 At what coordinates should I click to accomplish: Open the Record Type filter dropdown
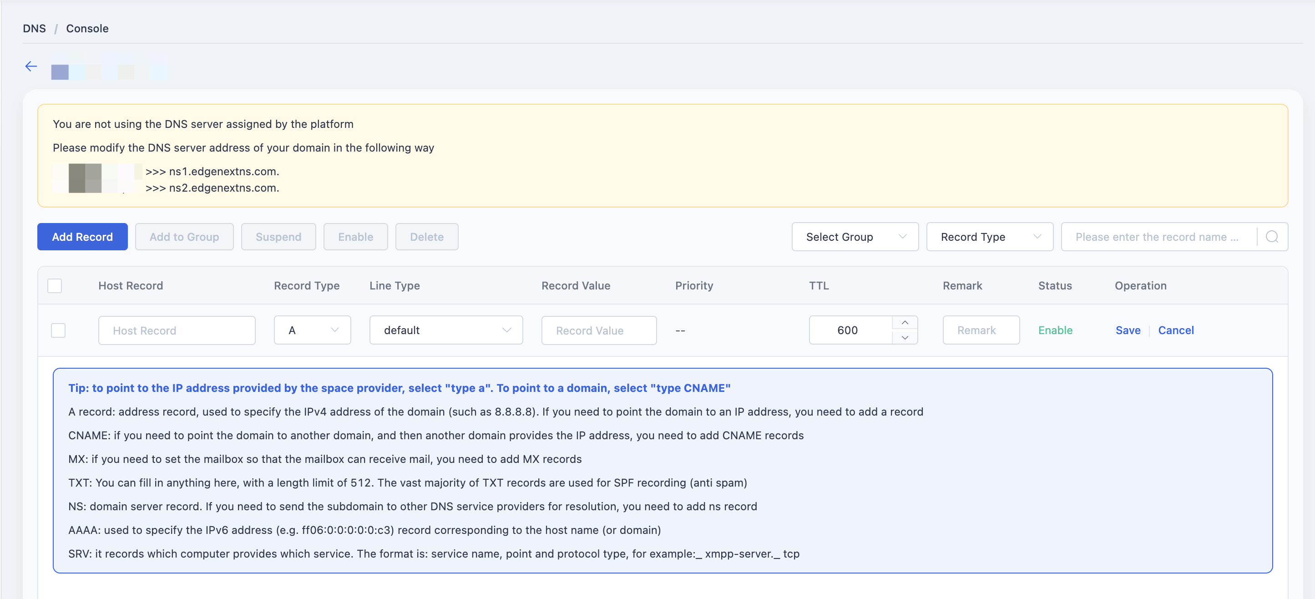(989, 237)
